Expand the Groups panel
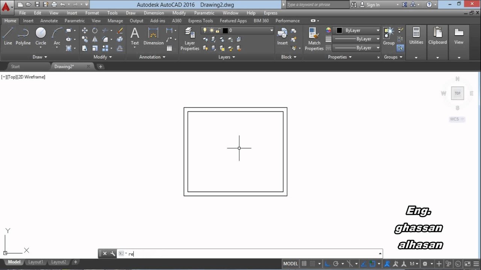 393,57
